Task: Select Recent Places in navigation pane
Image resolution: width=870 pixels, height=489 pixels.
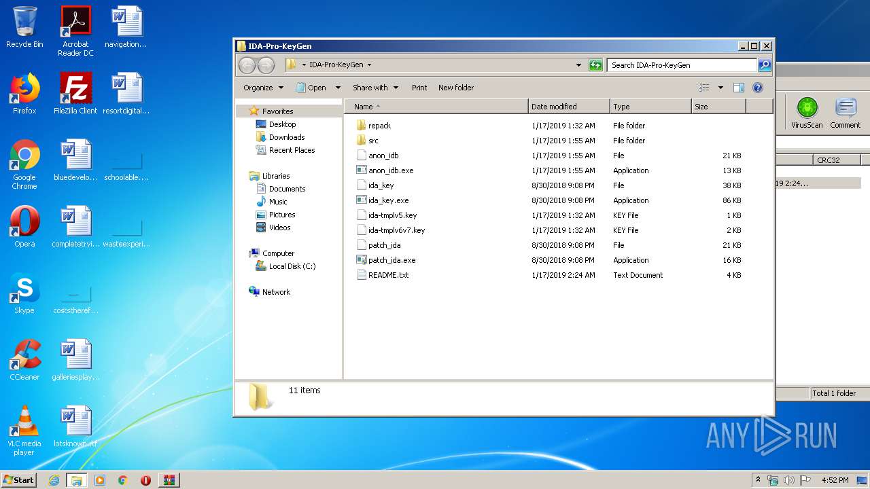Action: (292, 150)
